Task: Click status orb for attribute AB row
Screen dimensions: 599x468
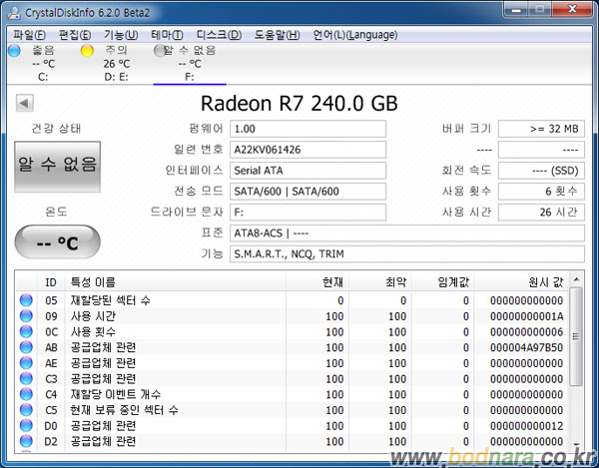Action: click(26, 347)
